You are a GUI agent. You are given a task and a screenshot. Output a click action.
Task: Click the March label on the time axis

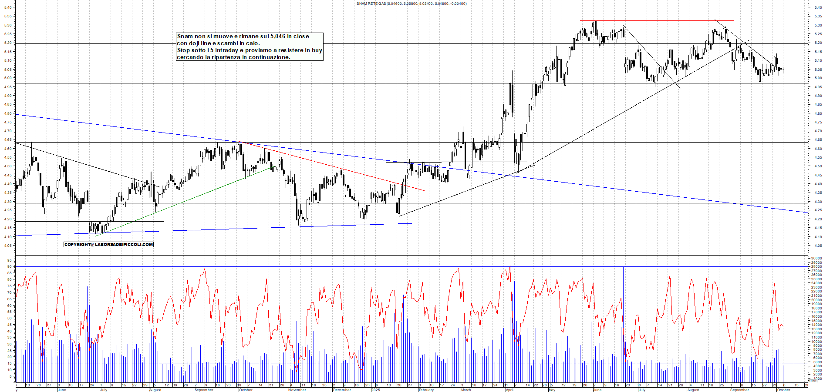click(465, 390)
